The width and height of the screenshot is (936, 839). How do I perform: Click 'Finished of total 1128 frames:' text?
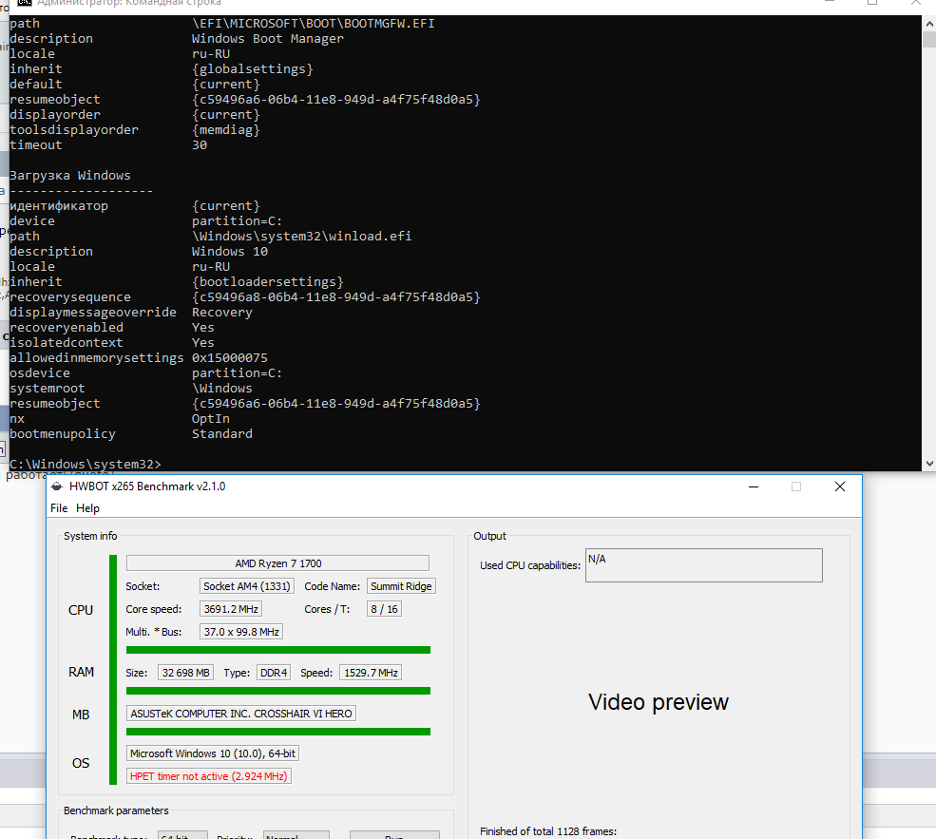[548, 830]
